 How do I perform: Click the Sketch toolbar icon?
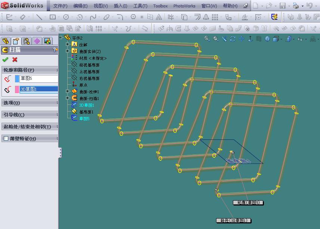pyautogui.click(x=9, y=17)
